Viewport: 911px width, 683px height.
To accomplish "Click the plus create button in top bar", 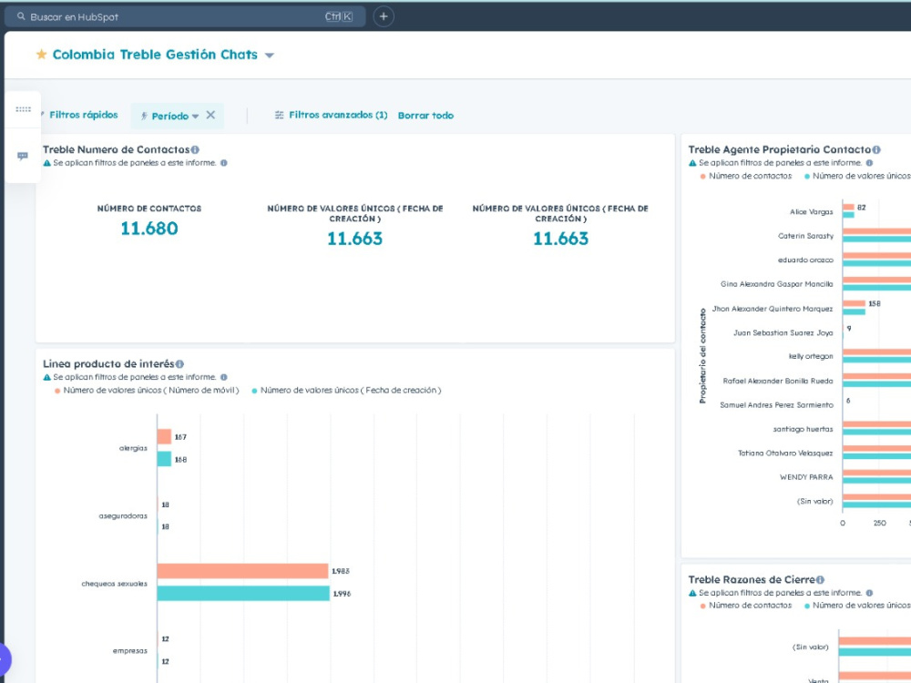I will point(384,16).
